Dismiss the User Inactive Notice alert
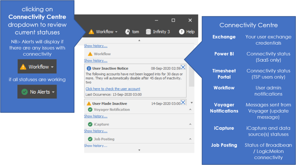The image size is (296, 165). tap(183, 67)
